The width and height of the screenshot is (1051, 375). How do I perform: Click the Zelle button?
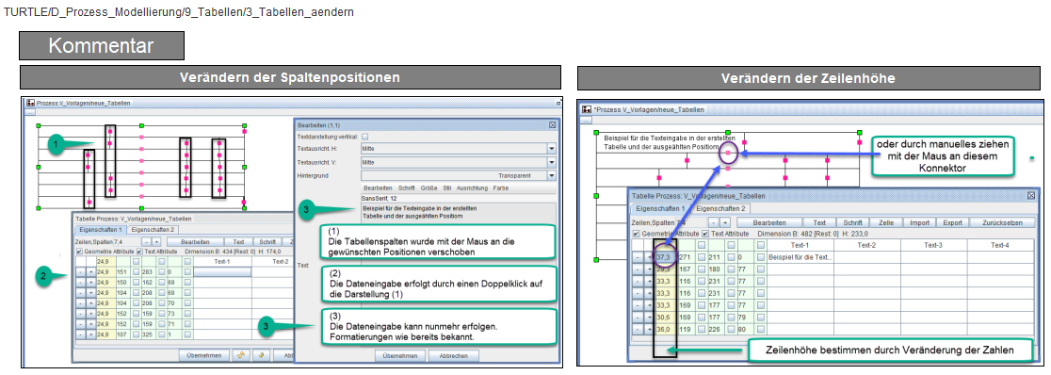coord(886,222)
